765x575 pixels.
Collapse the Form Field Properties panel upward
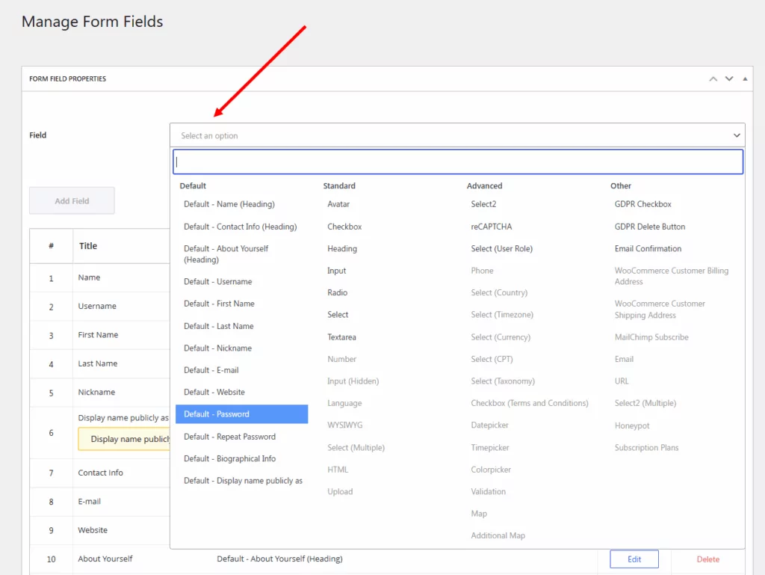tap(713, 78)
